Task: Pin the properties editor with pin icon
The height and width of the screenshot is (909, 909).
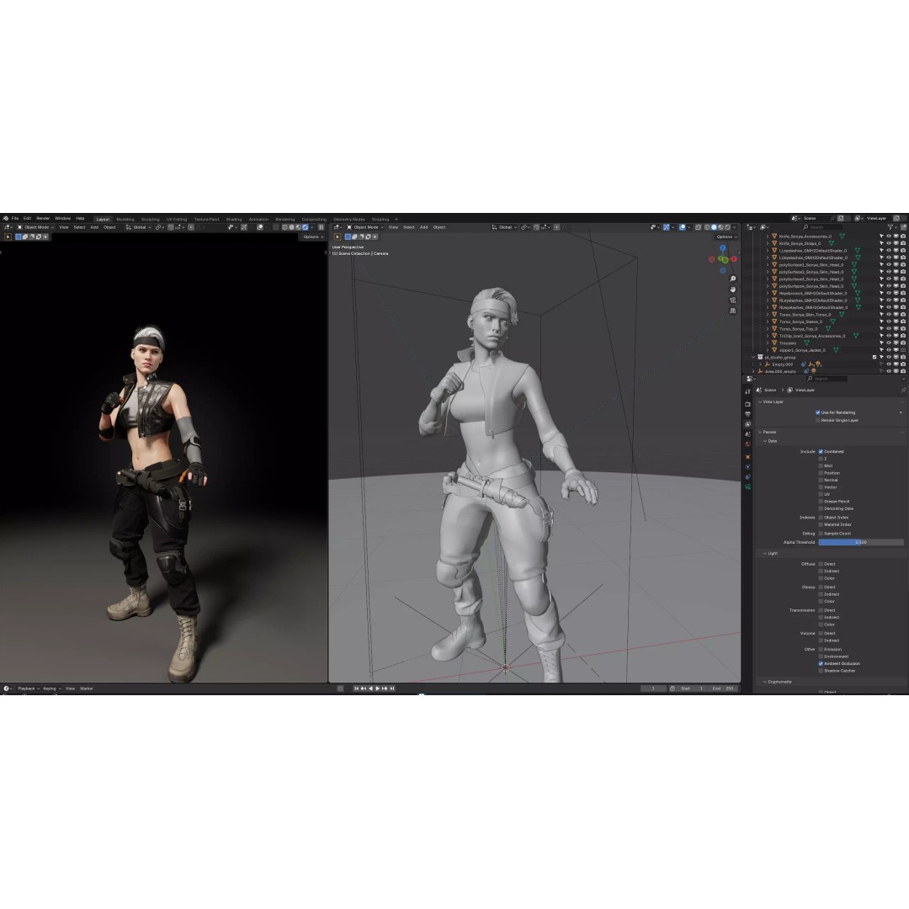Action: click(x=902, y=391)
